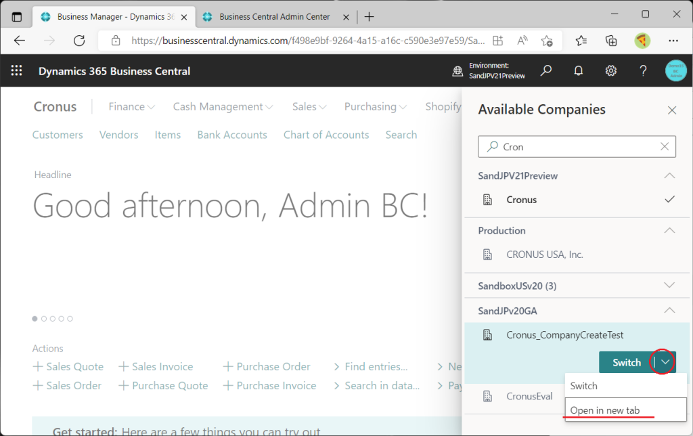Open the Admin BC account avatar

tap(676, 70)
